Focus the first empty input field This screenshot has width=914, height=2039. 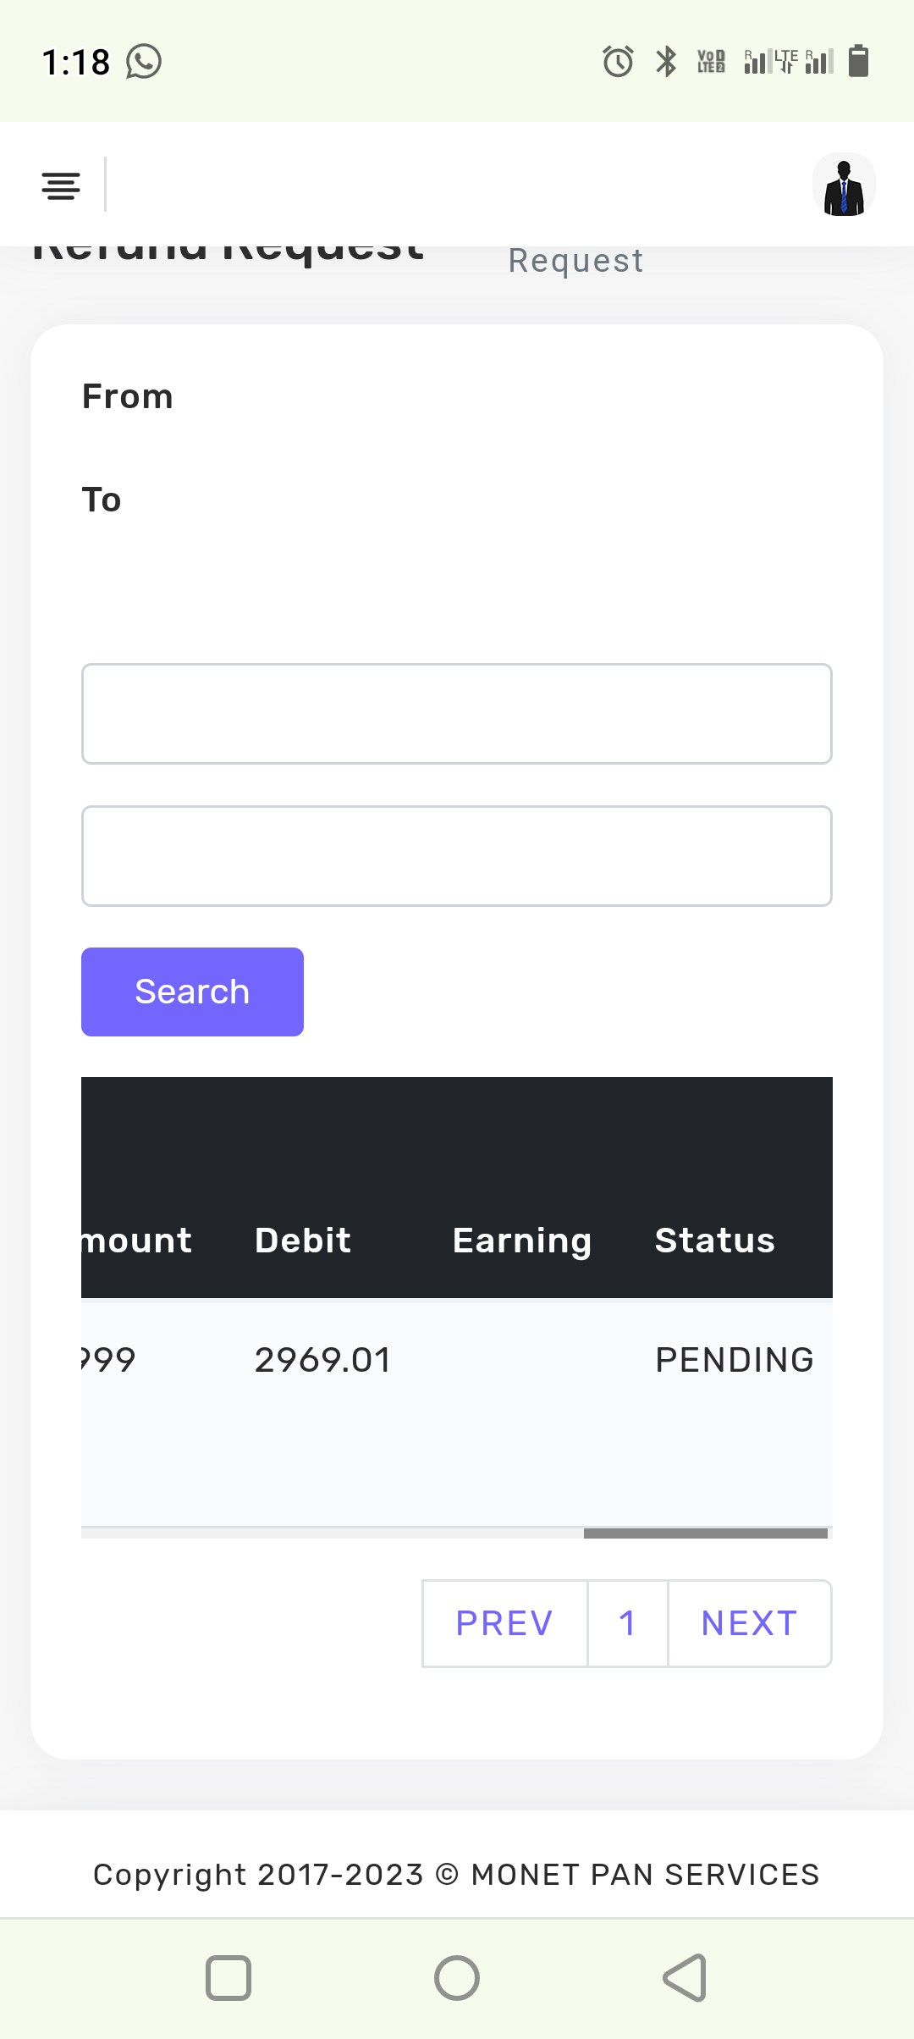(457, 714)
